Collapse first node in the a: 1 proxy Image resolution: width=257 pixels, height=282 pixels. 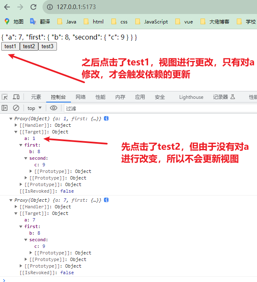pos(21,145)
